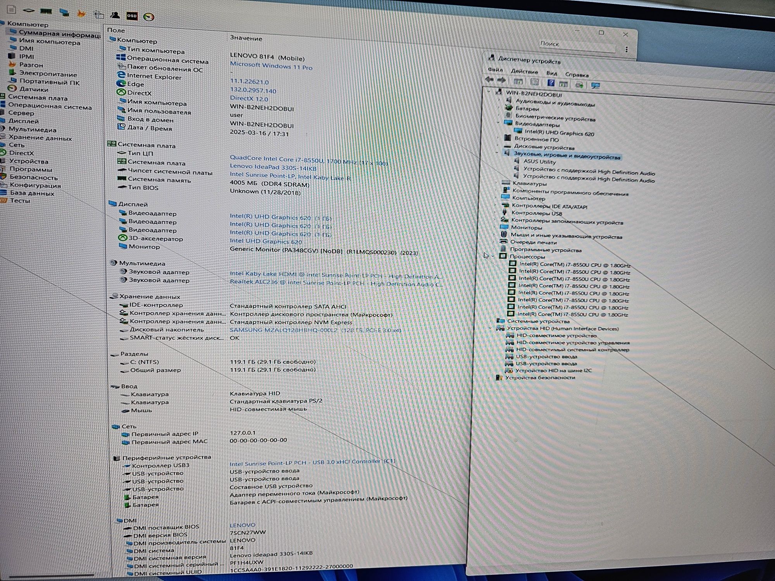Open the Файл menu in Device Manager
The width and height of the screenshot is (775, 581).
point(495,70)
